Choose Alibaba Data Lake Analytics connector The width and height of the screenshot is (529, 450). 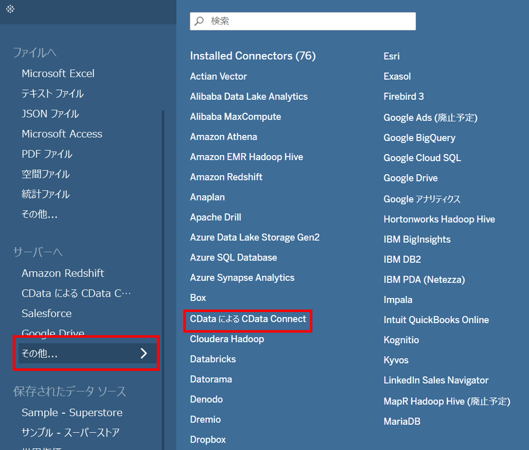tap(249, 97)
